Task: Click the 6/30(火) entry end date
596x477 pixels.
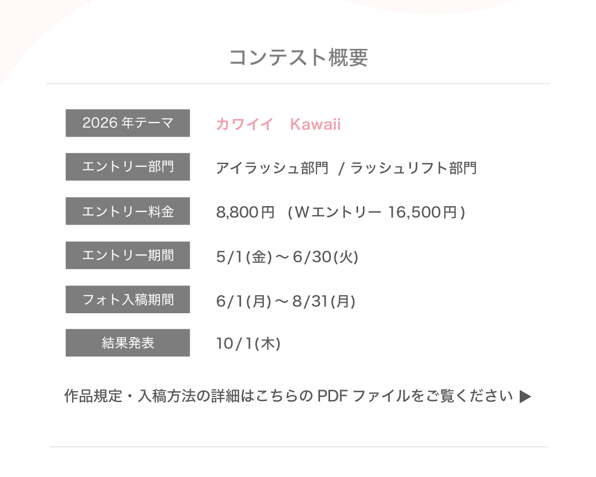Action: pos(325,257)
